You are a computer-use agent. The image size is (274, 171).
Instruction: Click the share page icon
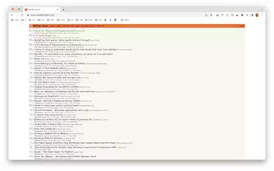point(206,15)
